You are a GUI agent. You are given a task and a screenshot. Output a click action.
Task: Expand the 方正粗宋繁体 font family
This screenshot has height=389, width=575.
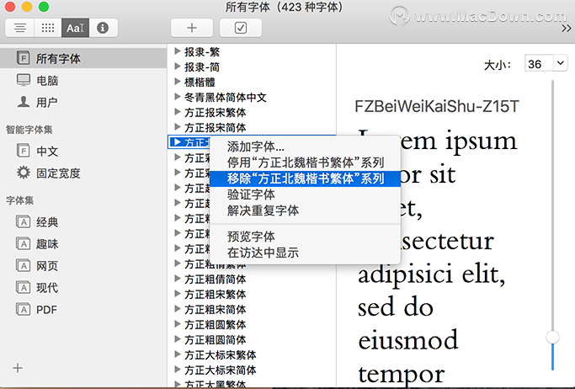(178, 294)
